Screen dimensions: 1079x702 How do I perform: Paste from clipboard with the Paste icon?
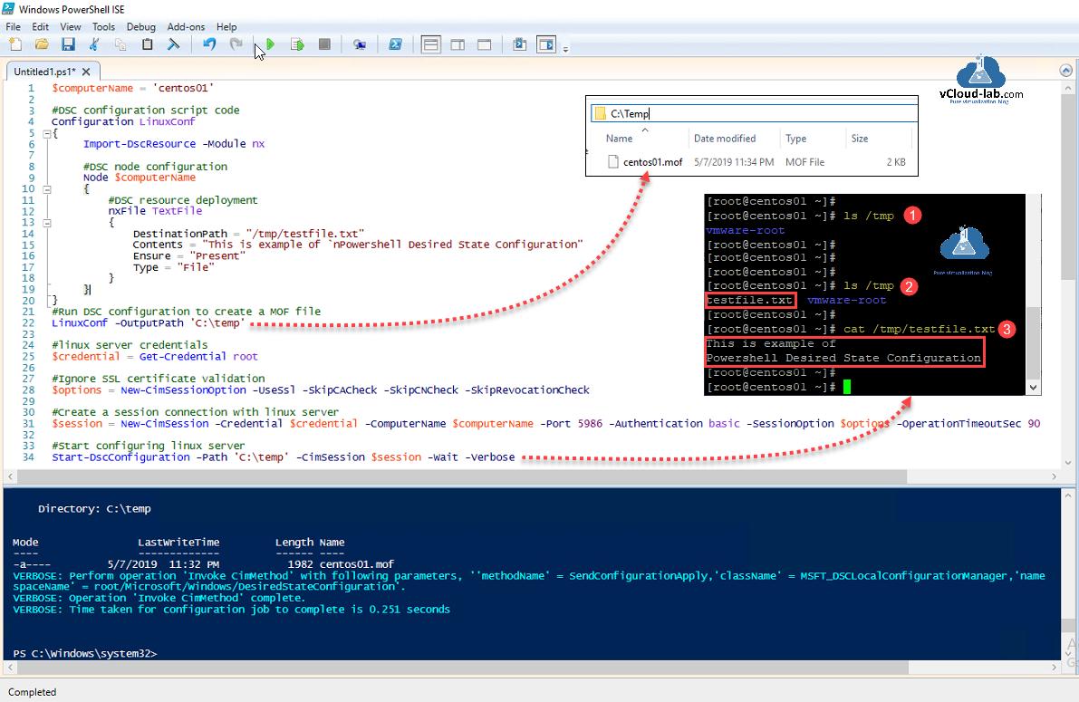pyautogui.click(x=147, y=44)
